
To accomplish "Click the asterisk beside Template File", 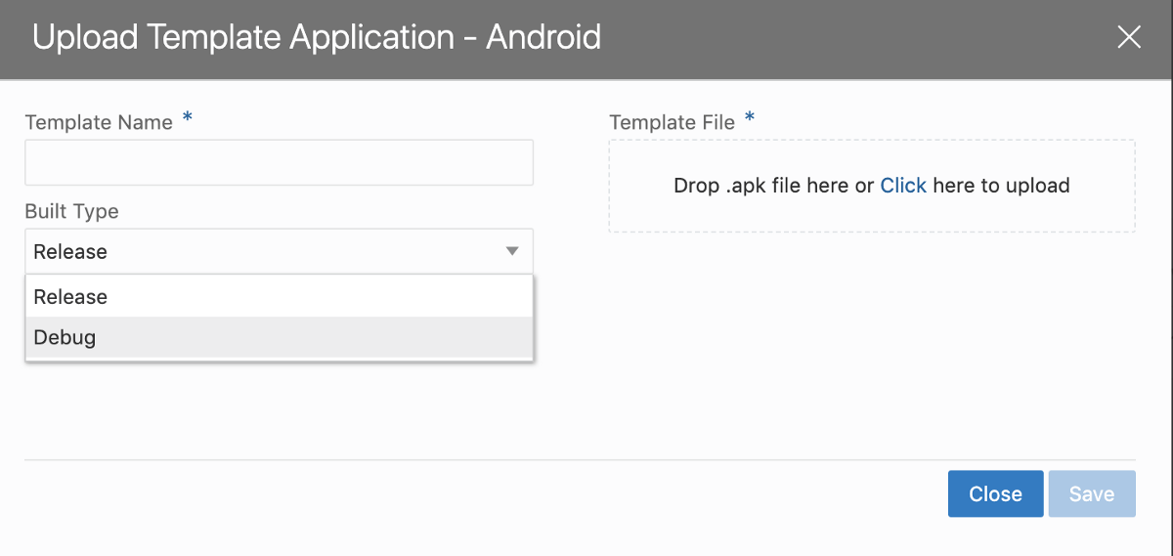I will click(x=750, y=119).
